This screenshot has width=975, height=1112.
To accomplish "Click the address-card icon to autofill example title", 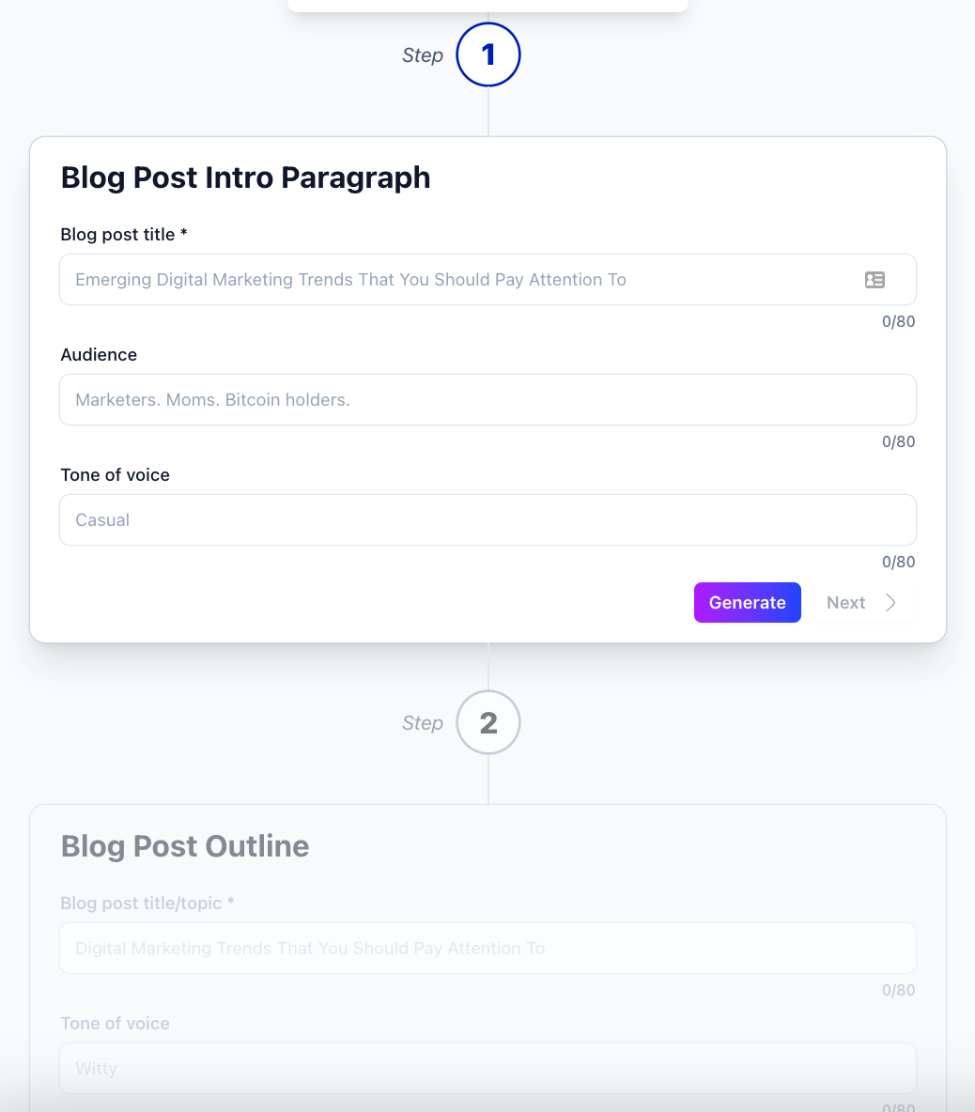I will point(874,279).
